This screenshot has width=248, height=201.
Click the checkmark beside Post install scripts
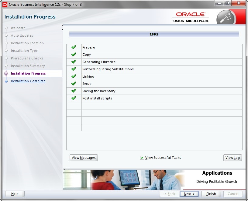coord(74,98)
